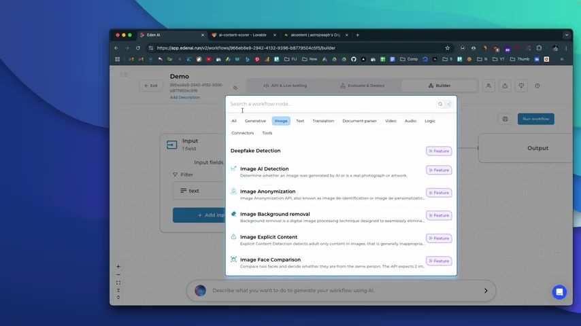Click the Image Explicit Content warning icon
This screenshot has height=326, width=581.
coord(233,236)
